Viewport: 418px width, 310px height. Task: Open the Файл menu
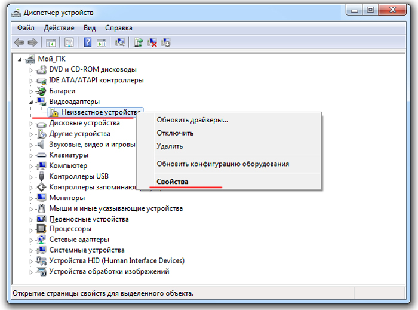26,28
